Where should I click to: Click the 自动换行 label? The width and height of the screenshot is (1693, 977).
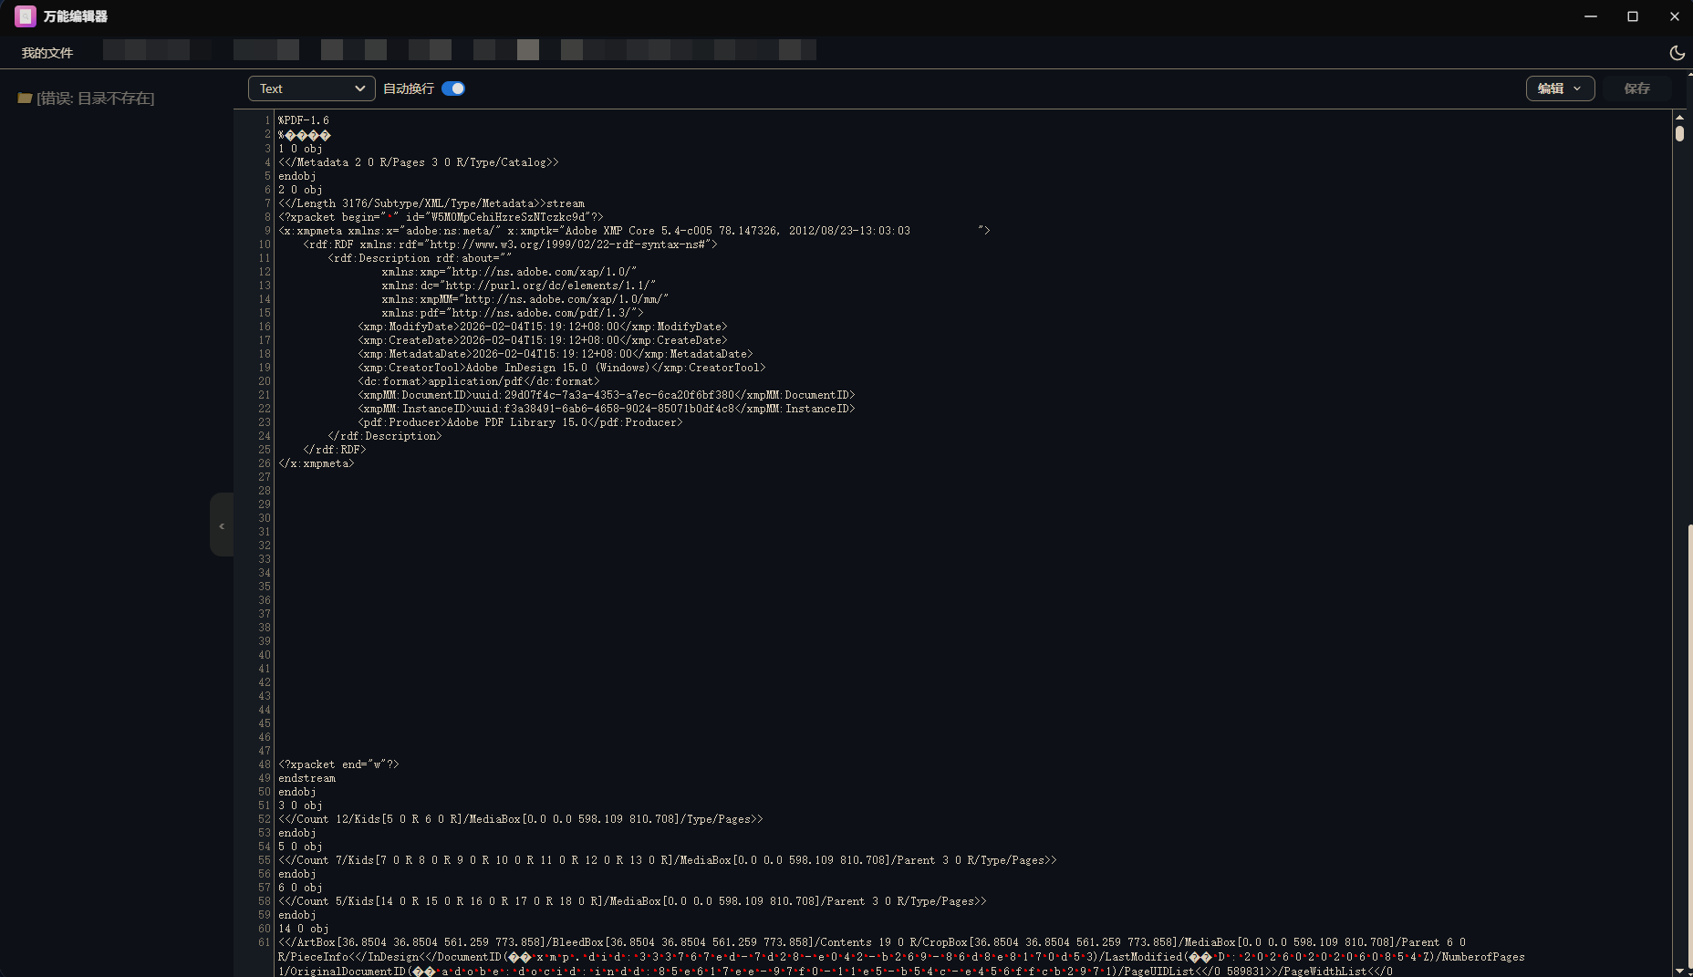[409, 88]
